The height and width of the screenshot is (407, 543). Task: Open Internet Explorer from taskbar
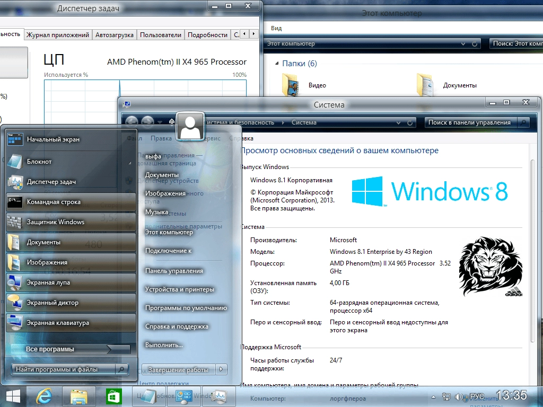pyautogui.click(x=45, y=396)
